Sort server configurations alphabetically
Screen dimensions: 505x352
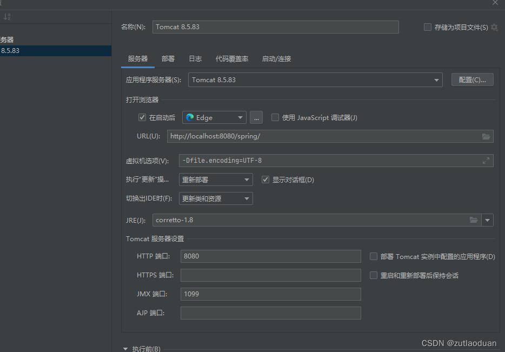6,16
